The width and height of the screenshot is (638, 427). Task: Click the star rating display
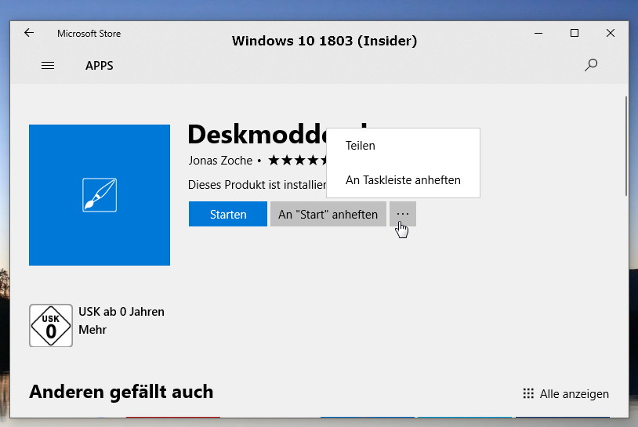click(297, 161)
